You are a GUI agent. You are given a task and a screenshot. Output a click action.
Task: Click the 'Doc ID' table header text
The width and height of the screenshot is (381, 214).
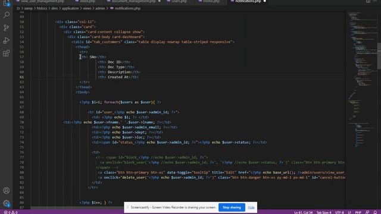coord(114,62)
